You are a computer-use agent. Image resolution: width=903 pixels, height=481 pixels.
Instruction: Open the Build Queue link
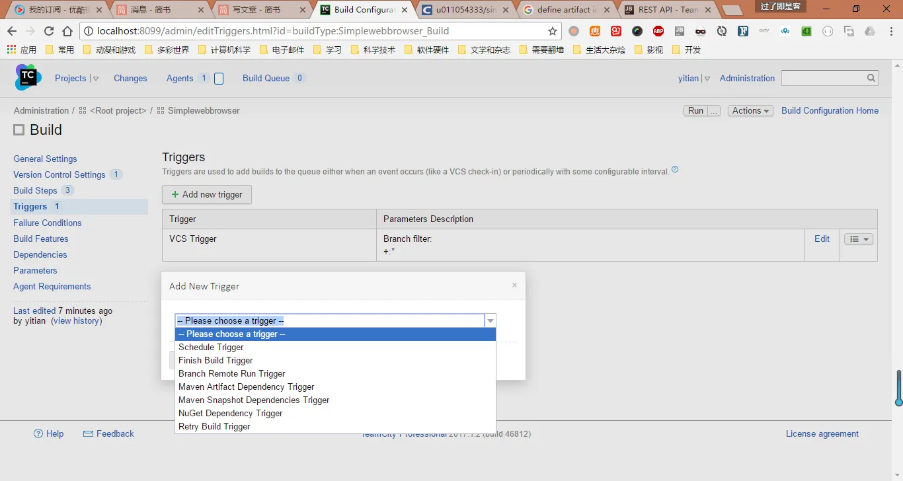click(266, 78)
